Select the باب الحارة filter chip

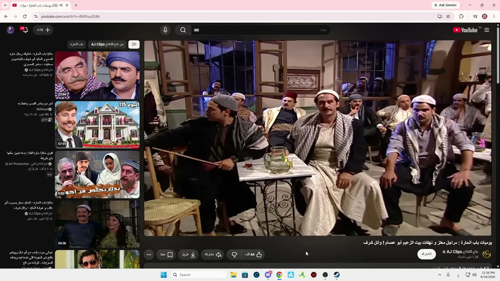pyautogui.click(x=77, y=44)
